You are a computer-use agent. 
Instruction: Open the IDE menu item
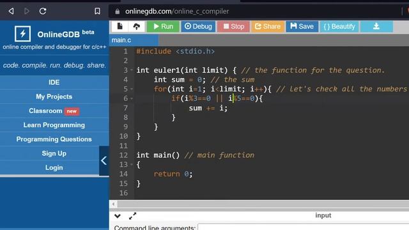[x=54, y=82]
